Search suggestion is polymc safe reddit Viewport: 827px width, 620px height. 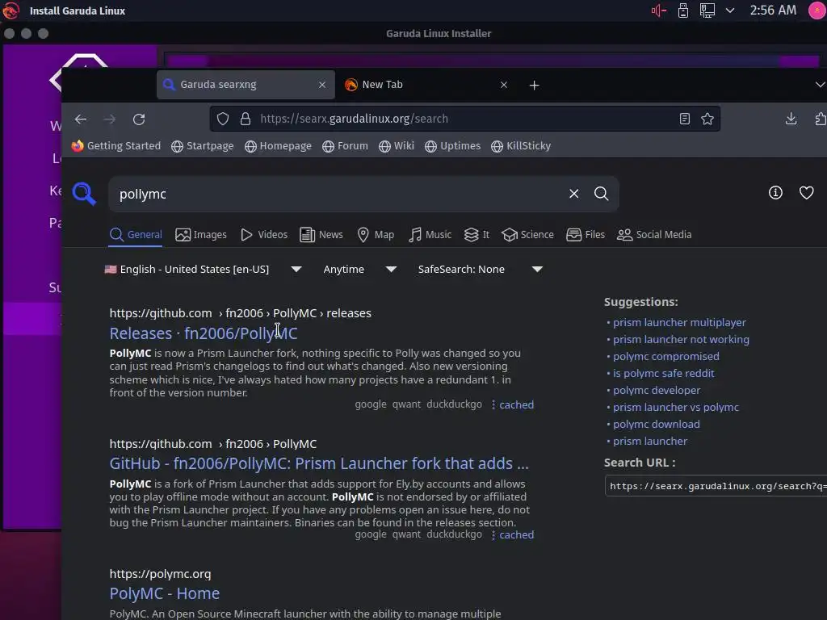[x=664, y=373]
